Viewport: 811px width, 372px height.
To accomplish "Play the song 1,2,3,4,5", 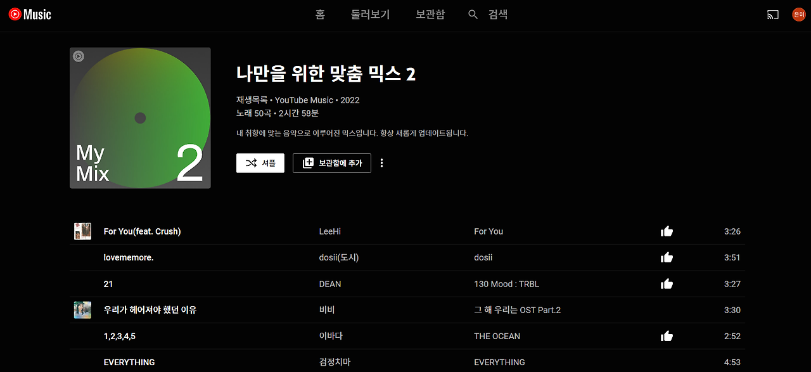I will (119, 336).
